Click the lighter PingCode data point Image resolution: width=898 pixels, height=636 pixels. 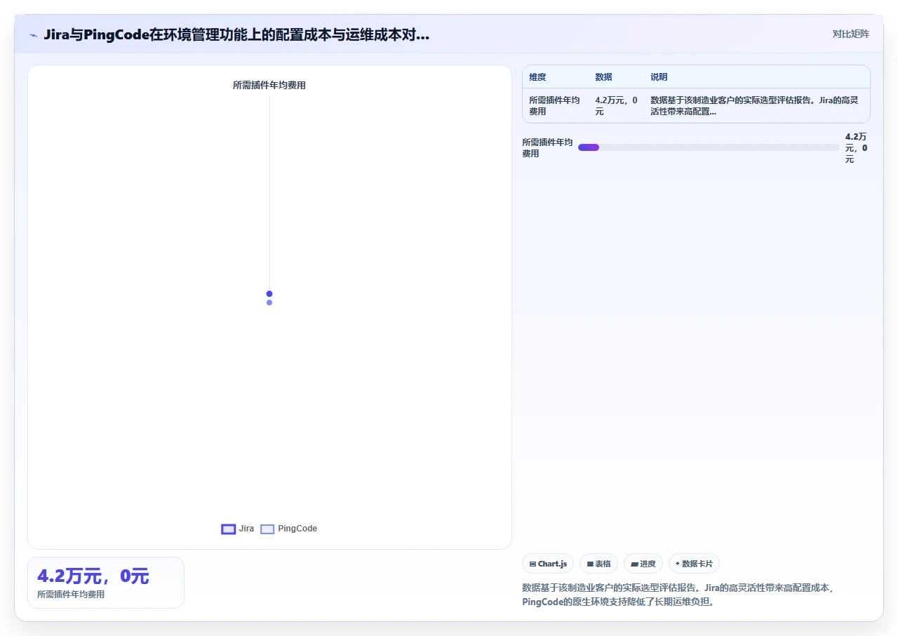click(269, 303)
